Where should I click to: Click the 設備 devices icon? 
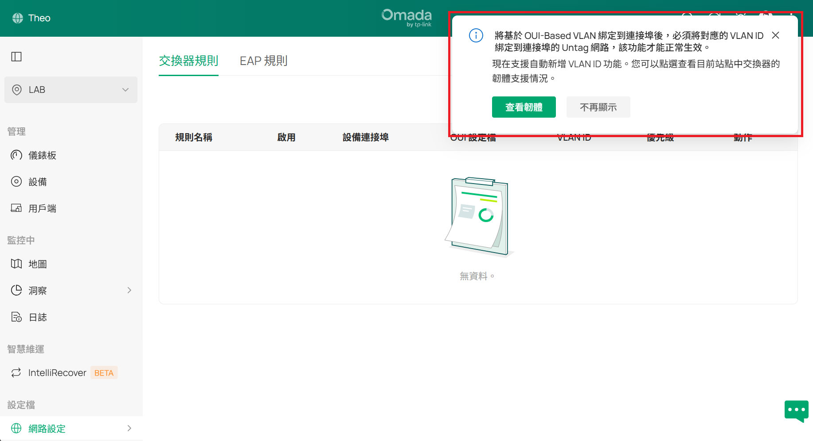click(x=16, y=181)
